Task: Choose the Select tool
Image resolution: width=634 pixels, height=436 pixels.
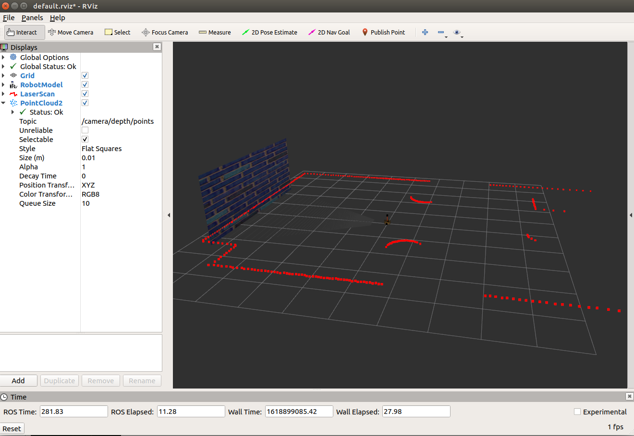Action: tap(118, 32)
